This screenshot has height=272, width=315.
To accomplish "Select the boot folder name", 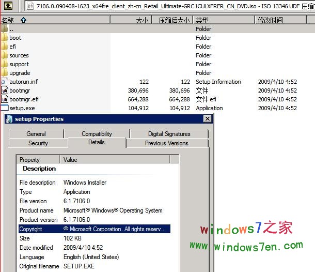I will point(15,38).
